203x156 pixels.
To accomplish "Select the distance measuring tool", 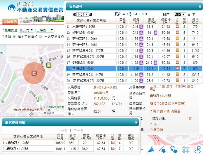I will pos(163,150).
